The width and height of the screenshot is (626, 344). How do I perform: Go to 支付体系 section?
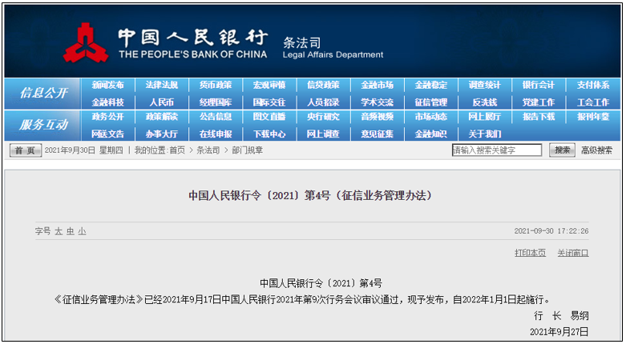pyautogui.click(x=593, y=85)
